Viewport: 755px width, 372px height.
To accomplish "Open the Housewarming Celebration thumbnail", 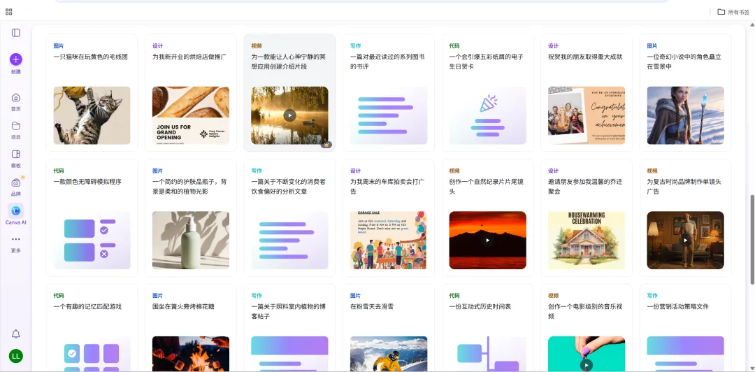I will click(x=587, y=240).
